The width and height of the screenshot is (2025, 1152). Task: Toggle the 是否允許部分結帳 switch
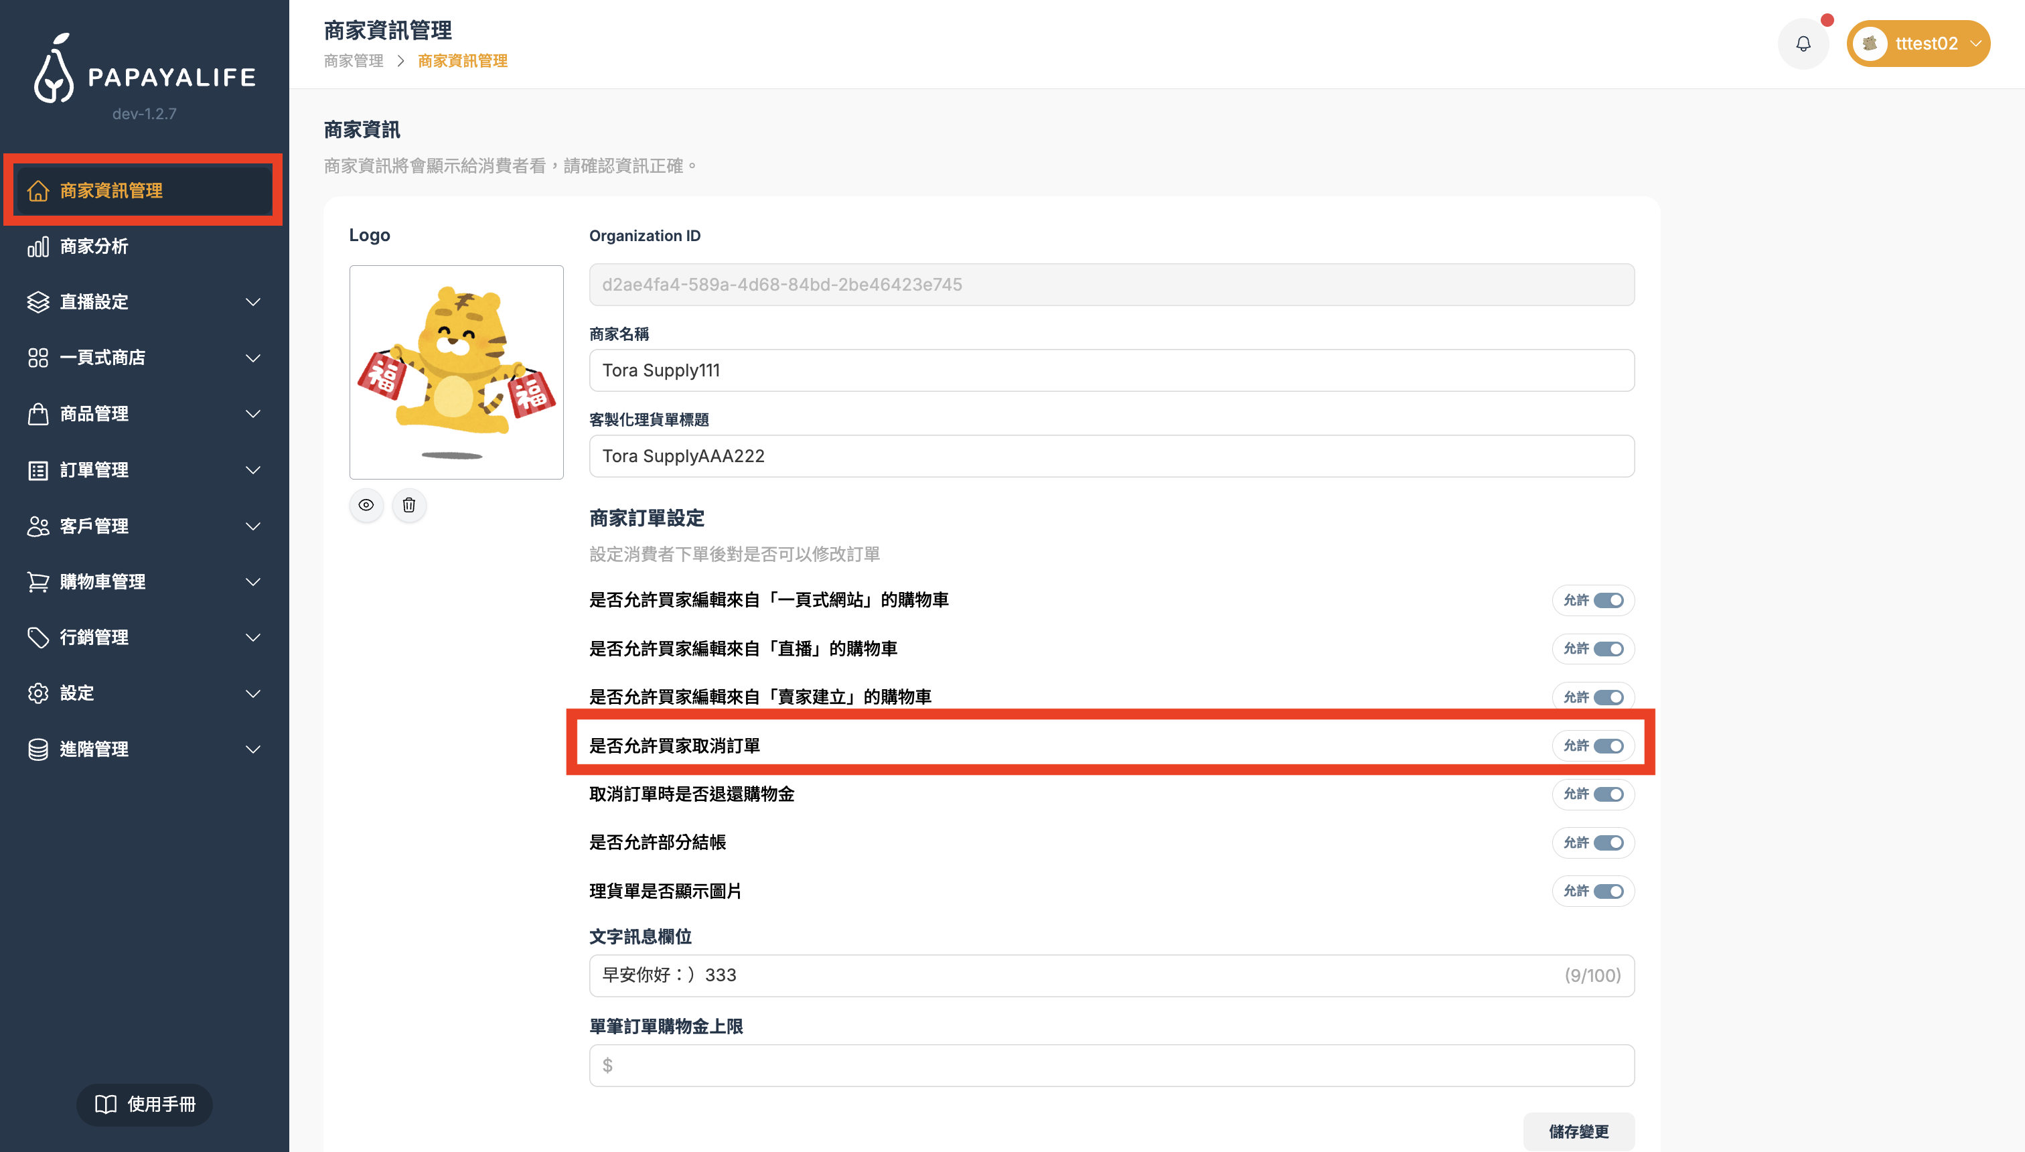pyautogui.click(x=1608, y=843)
